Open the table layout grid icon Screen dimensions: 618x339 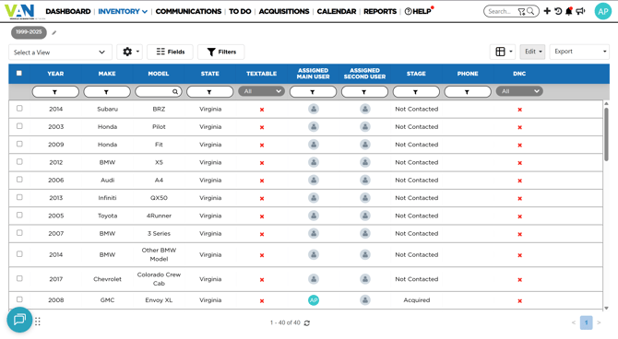pos(503,52)
